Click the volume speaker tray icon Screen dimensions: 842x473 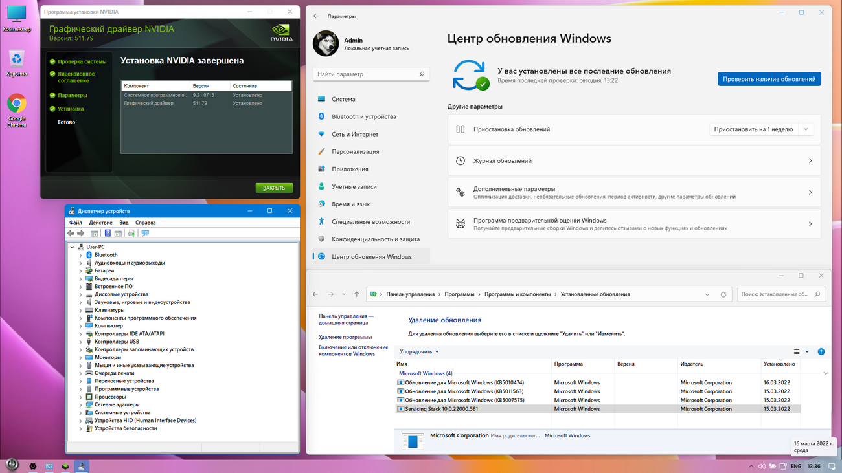click(x=762, y=466)
